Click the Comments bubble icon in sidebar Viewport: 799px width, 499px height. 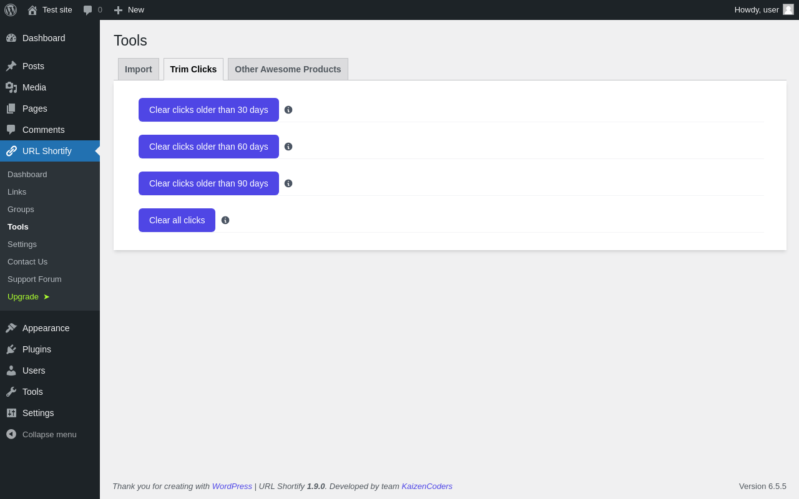click(x=11, y=130)
